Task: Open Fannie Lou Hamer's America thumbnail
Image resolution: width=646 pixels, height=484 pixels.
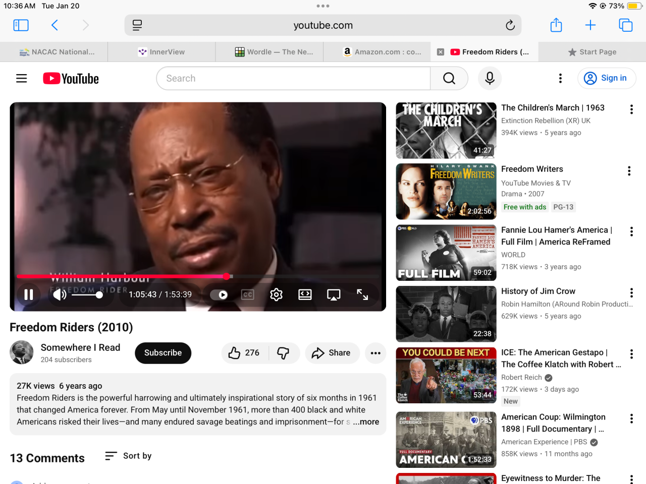Action: click(446, 253)
